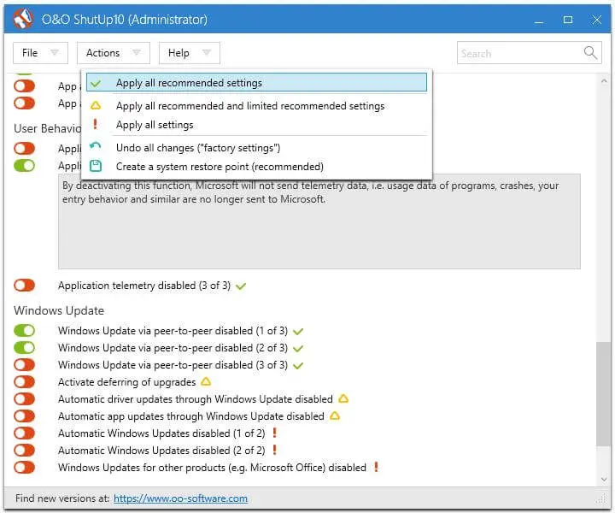Toggle Application telemetry disabled (3 of 3) switch
This screenshot has height=513, width=615.
tap(24, 286)
